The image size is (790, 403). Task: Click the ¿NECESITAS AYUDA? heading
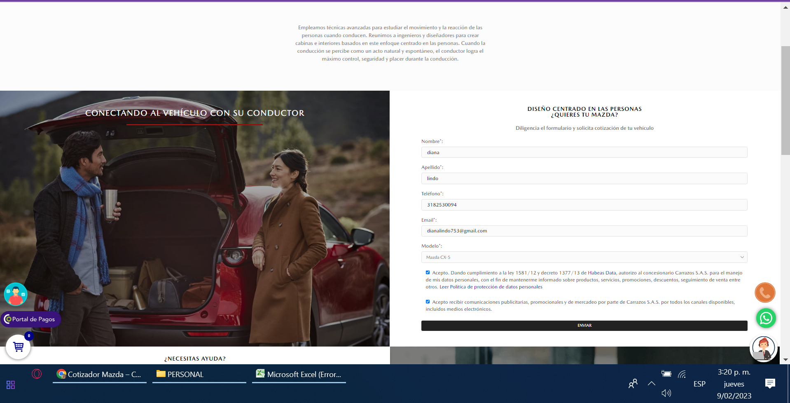tap(195, 358)
